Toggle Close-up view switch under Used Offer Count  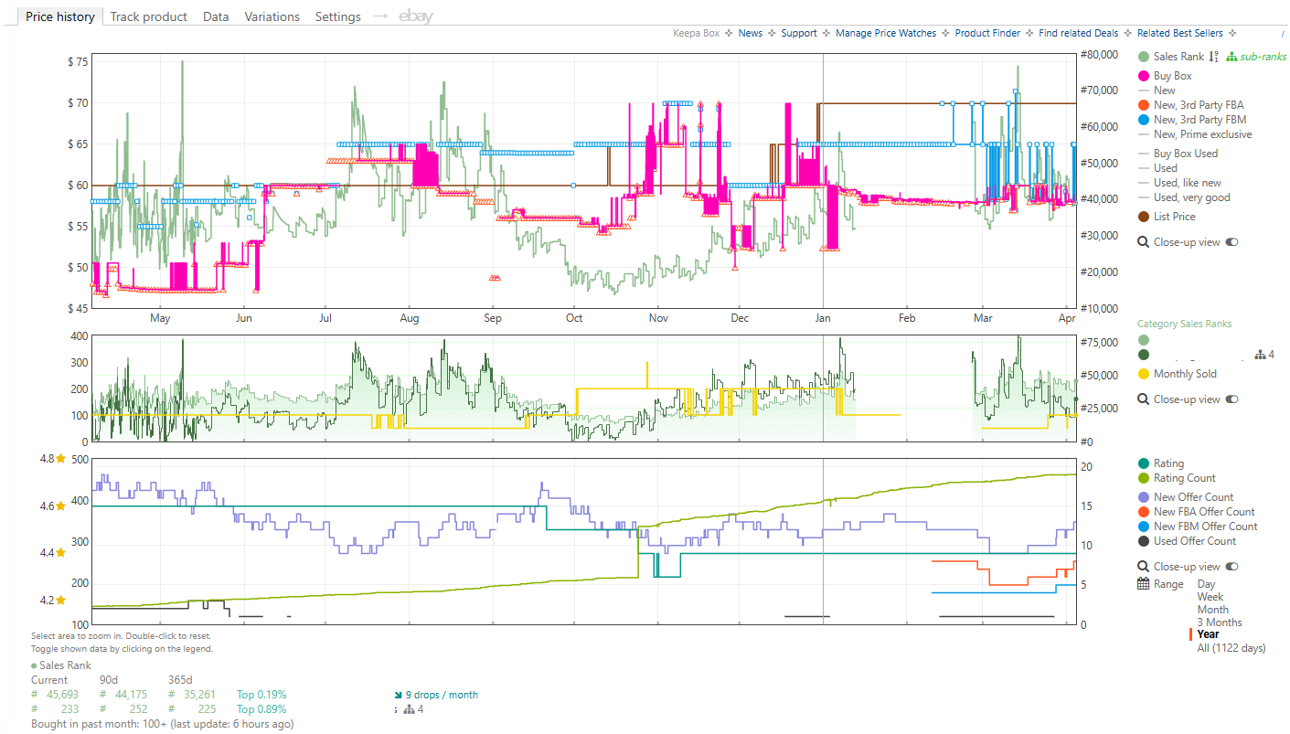(1232, 567)
